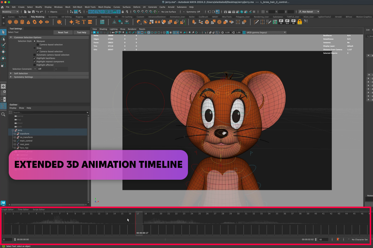Open the Outliner Show menu
373x248 pixels.
pos(21,108)
